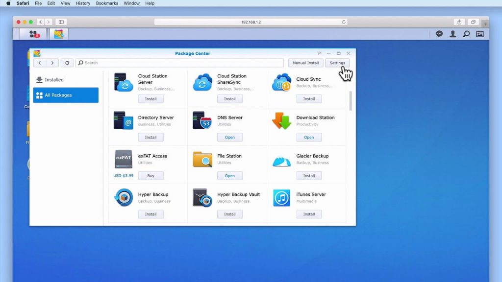Select All Packages in the sidebar
The image size is (502, 282).
(x=66, y=95)
